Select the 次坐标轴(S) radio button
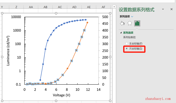The height and width of the screenshot is (103, 176). tap(127, 48)
